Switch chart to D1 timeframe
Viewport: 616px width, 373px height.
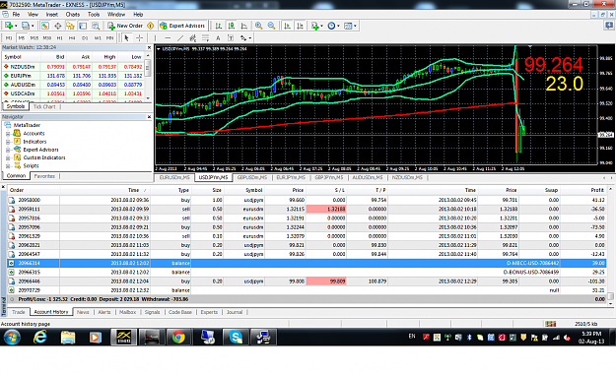click(x=85, y=38)
